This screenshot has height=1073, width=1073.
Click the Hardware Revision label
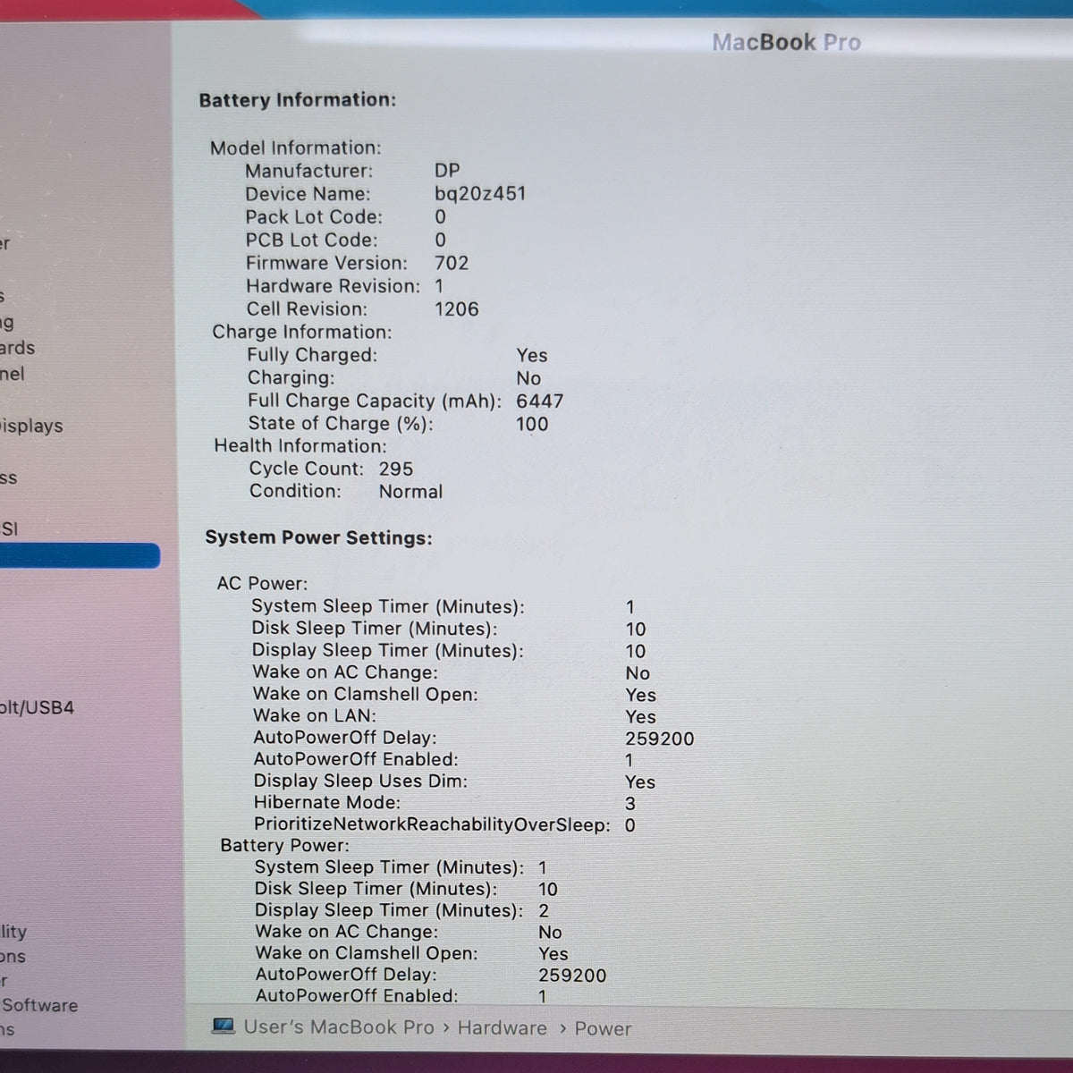click(333, 286)
